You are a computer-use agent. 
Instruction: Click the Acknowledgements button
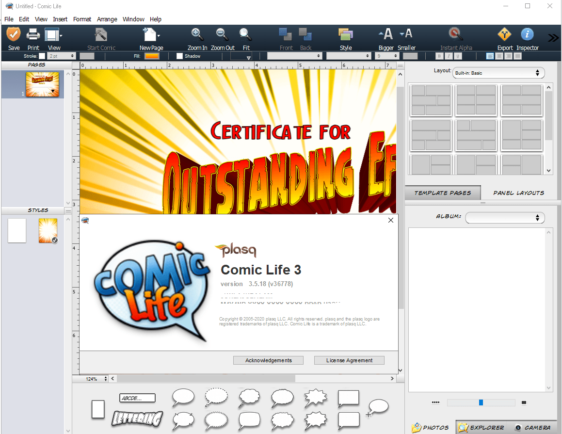click(x=268, y=360)
